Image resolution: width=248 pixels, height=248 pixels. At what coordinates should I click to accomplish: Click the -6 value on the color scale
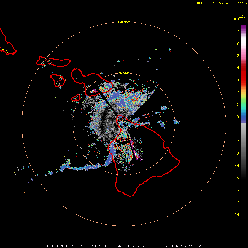tap(237, 190)
